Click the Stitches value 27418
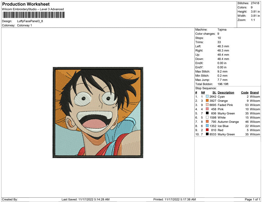Screen dimensions: 262x202 (x=255, y=3)
